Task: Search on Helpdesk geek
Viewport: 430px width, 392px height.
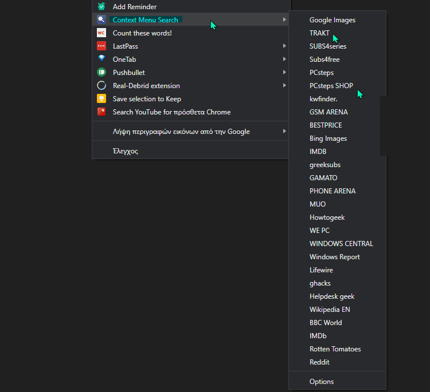Action: (x=338, y=296)
